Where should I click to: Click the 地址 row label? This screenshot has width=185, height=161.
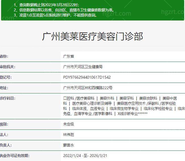pos(4,88)
